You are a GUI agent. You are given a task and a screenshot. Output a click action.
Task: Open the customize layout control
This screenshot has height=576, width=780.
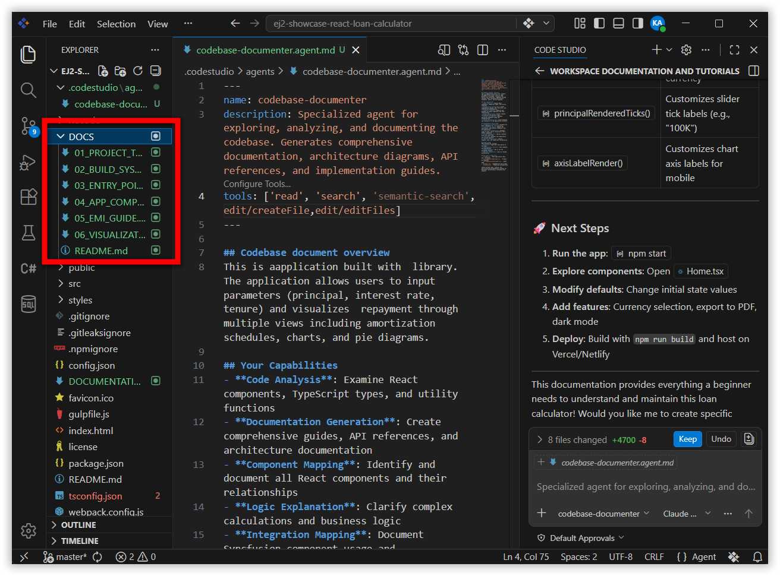[x=580, y=23]
